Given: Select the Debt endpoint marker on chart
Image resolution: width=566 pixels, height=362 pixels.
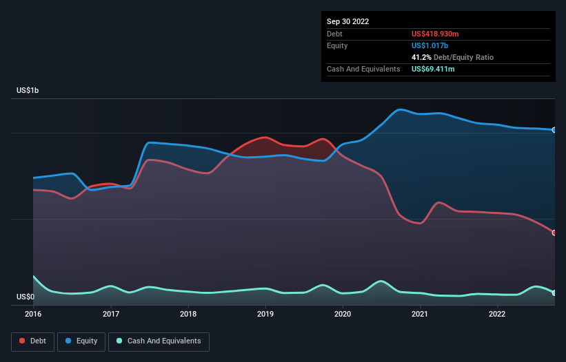Looking at the screenshot, I should point(554,233).
